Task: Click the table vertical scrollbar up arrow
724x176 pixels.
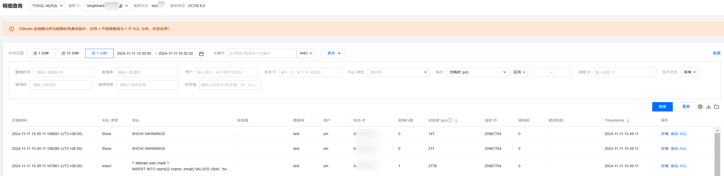Action: click(x=717, y=130)
